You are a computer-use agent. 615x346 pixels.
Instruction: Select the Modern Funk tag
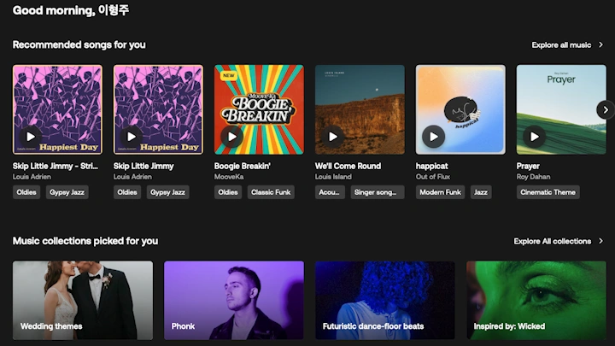point(441,192)
